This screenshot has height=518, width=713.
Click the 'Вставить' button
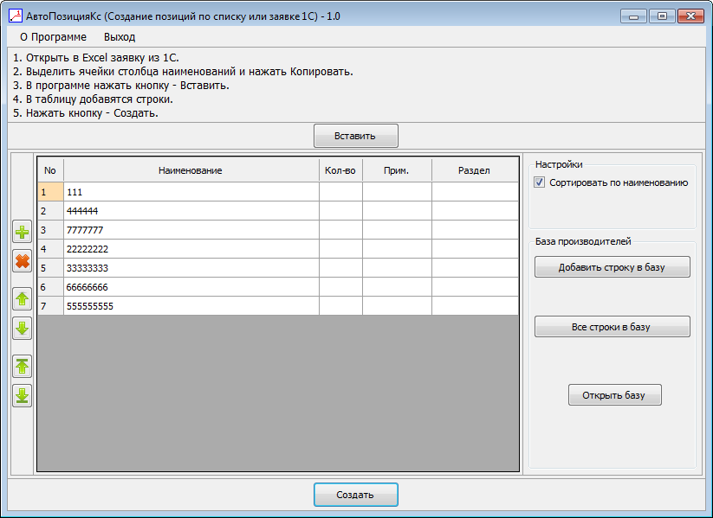tap(355, 136)
